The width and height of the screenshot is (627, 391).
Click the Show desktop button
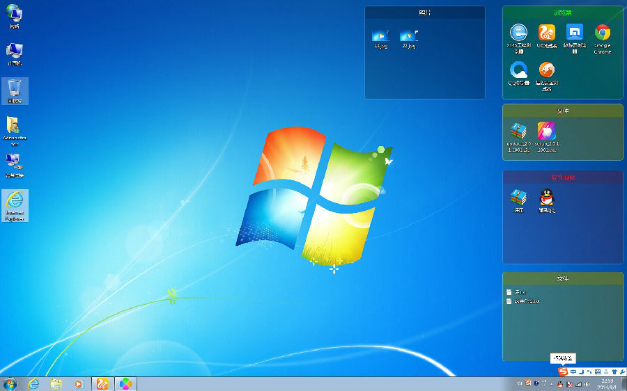(624, 384)
